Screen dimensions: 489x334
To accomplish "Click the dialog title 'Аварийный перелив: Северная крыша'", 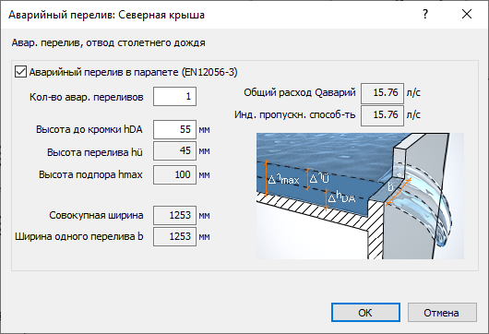I will click(x=106, y=15).
